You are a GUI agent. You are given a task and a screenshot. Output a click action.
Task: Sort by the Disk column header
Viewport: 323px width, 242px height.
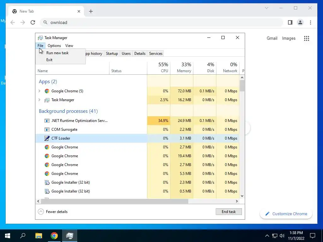[x=205, y=68]
